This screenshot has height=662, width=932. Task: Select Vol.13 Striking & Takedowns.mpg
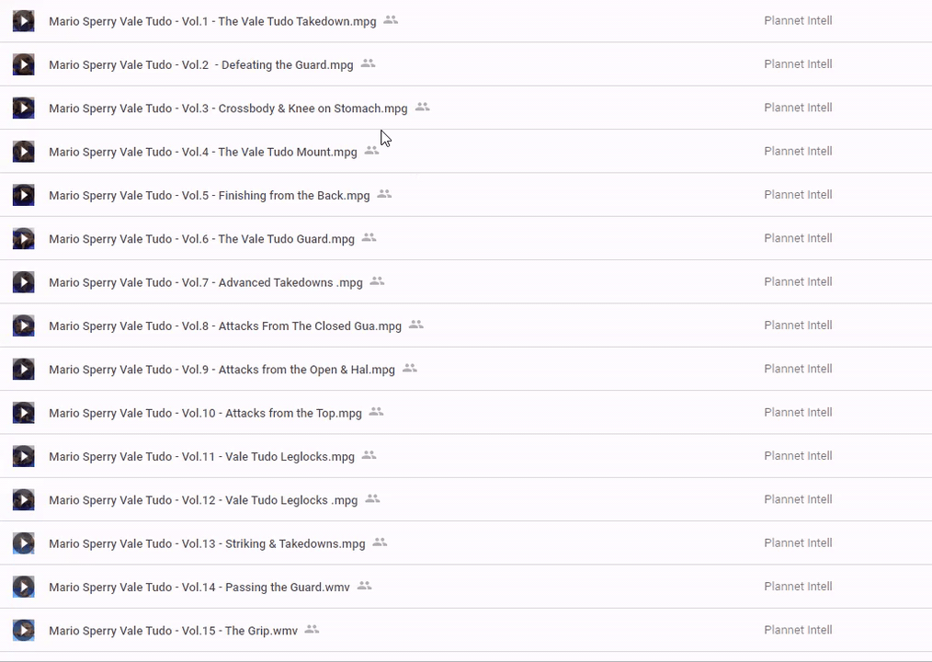(x=207, y=544)
